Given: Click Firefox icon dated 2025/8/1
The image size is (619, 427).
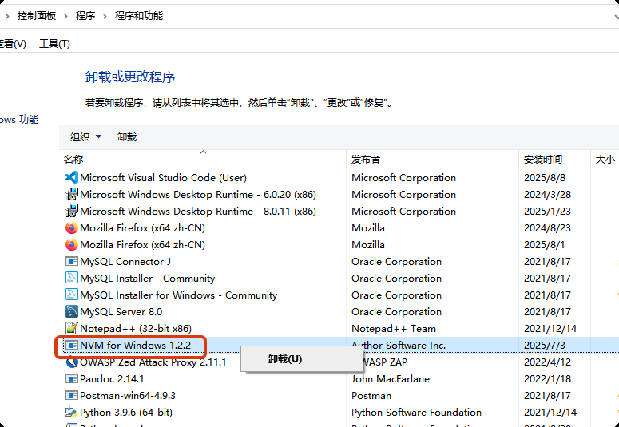Looking at the screenshot, I should pyautogui.click(x=71, y=245).
